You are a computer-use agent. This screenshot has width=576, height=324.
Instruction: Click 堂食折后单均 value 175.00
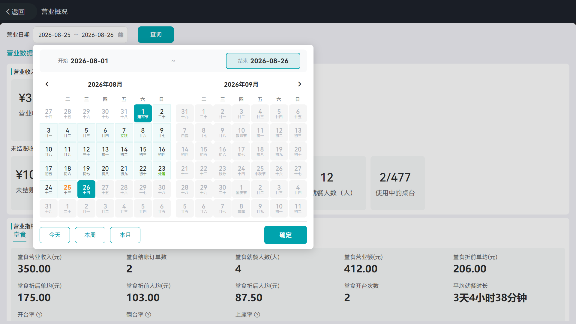[34, 298]
